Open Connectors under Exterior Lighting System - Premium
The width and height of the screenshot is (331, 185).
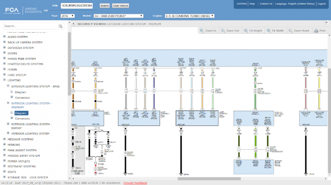[22, 118]
